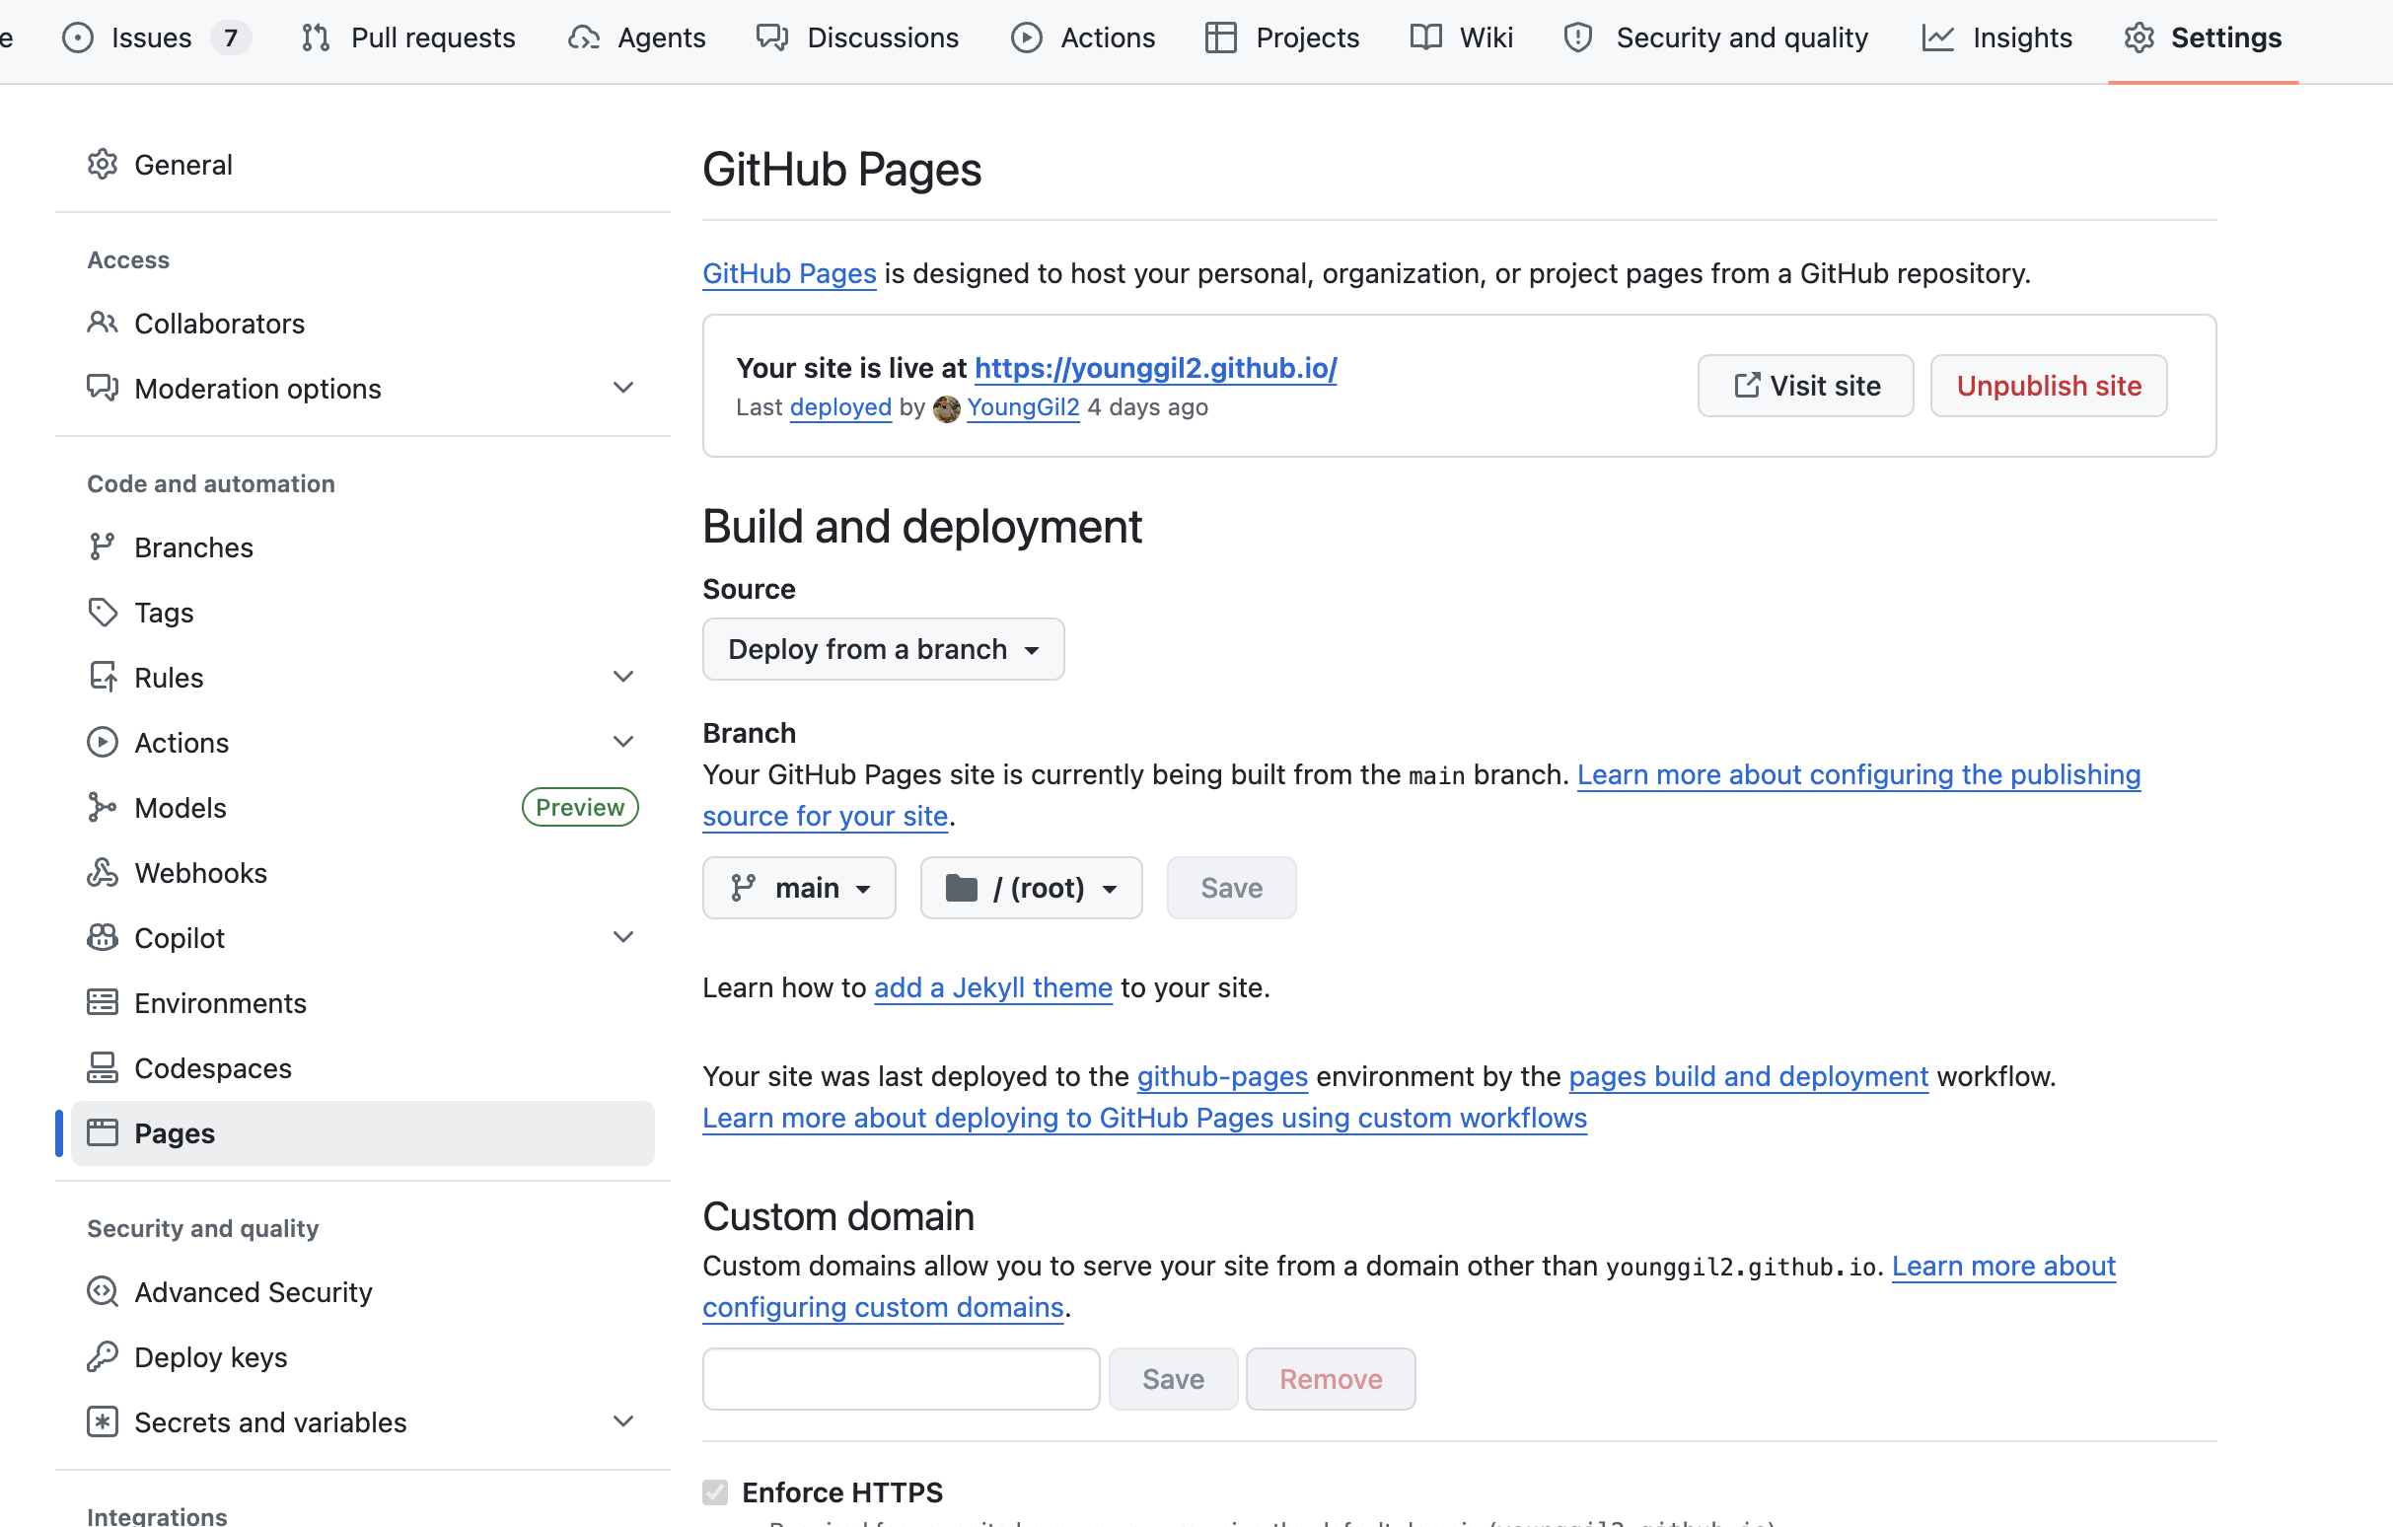Image resolution: width=2393 pixels, height=1527 pixels.
Task: Click the Webhooks icon
Action: click(x=103, y=872)
